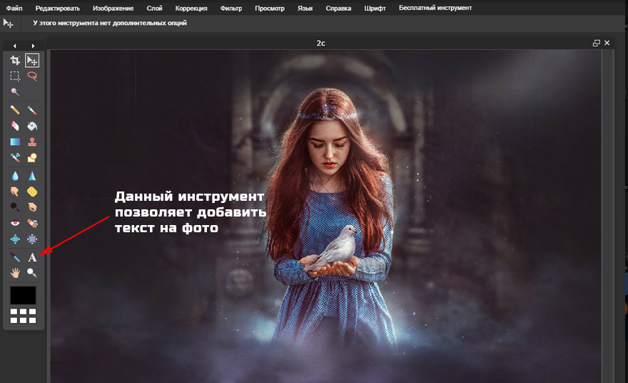Select the Burn hand tool
The image size is (628, 383).
(x=32, y=207)
